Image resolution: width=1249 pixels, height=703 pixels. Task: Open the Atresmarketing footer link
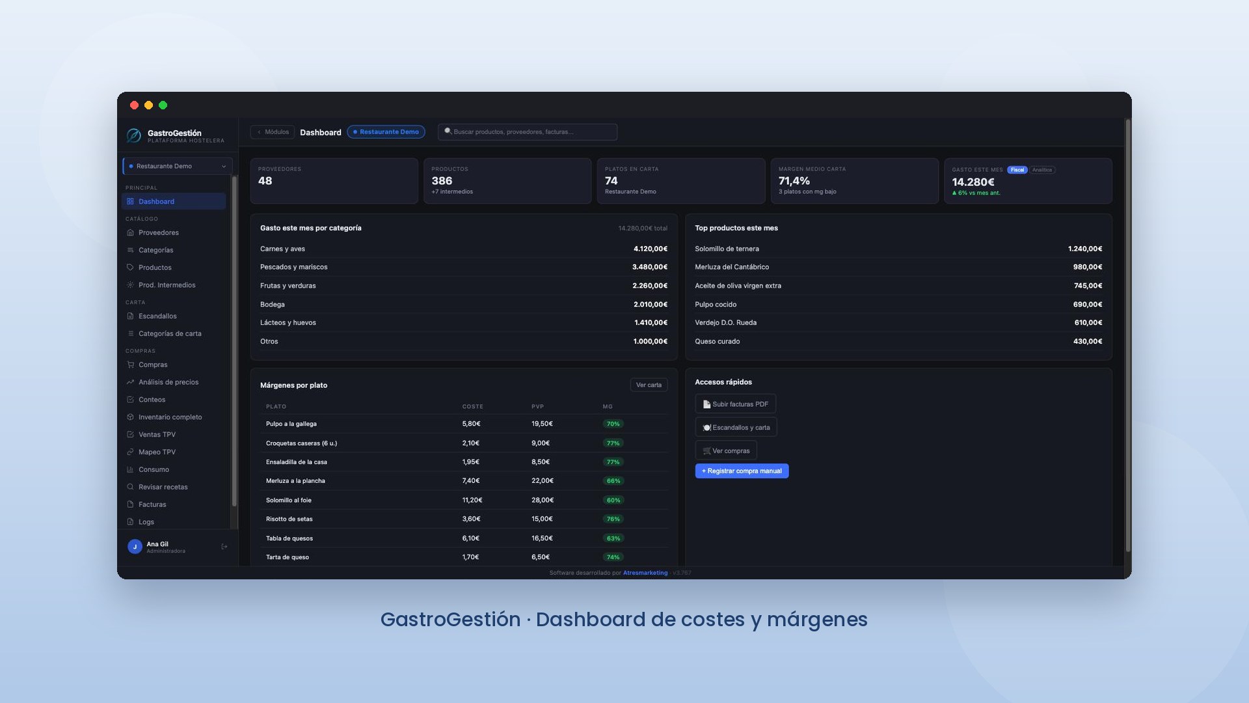[645, 573]
